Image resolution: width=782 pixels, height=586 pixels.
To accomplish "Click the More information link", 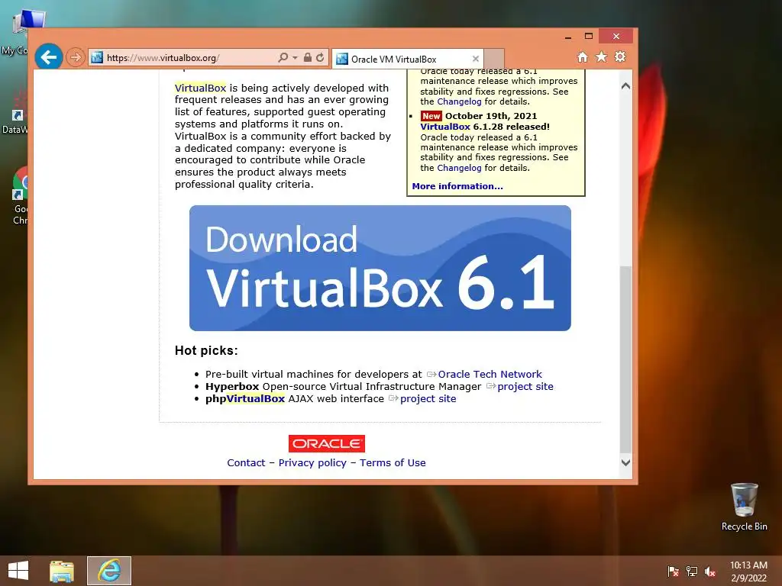I will pos(457,186).
